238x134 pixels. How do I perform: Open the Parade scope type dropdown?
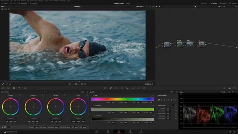tap(224, 92)
